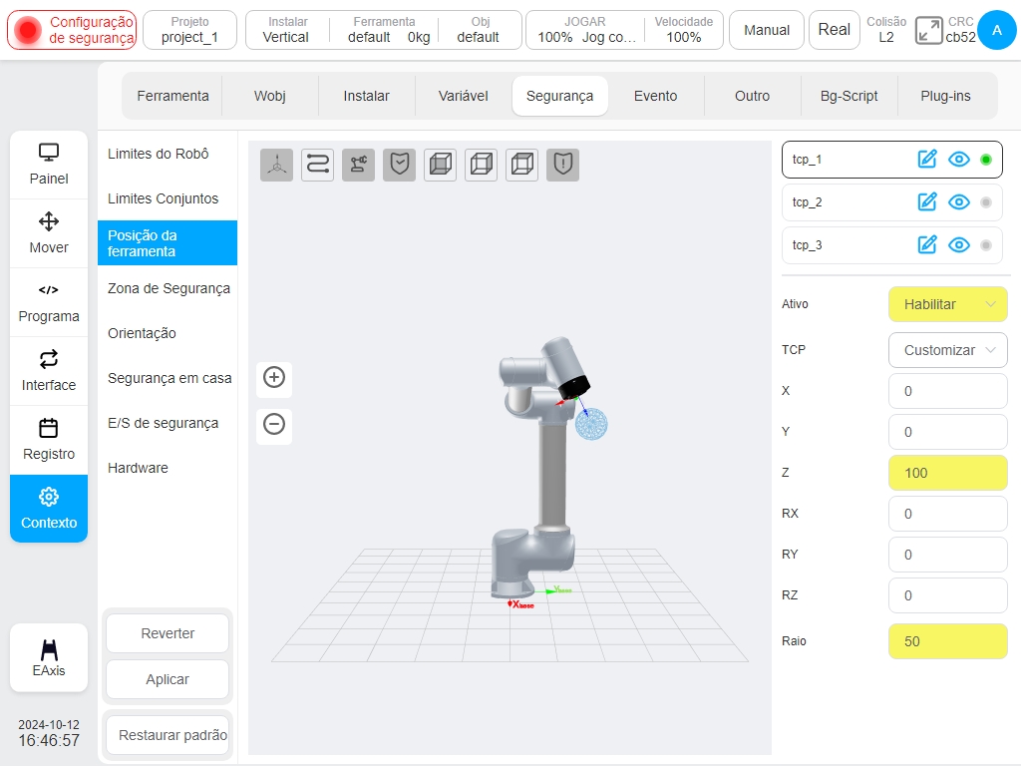
Task: Open the Obj default selector
Action: [480, 30]
